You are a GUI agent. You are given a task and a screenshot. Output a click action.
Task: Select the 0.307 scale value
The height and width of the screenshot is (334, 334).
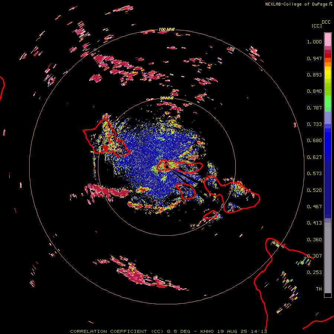(314, 256)
